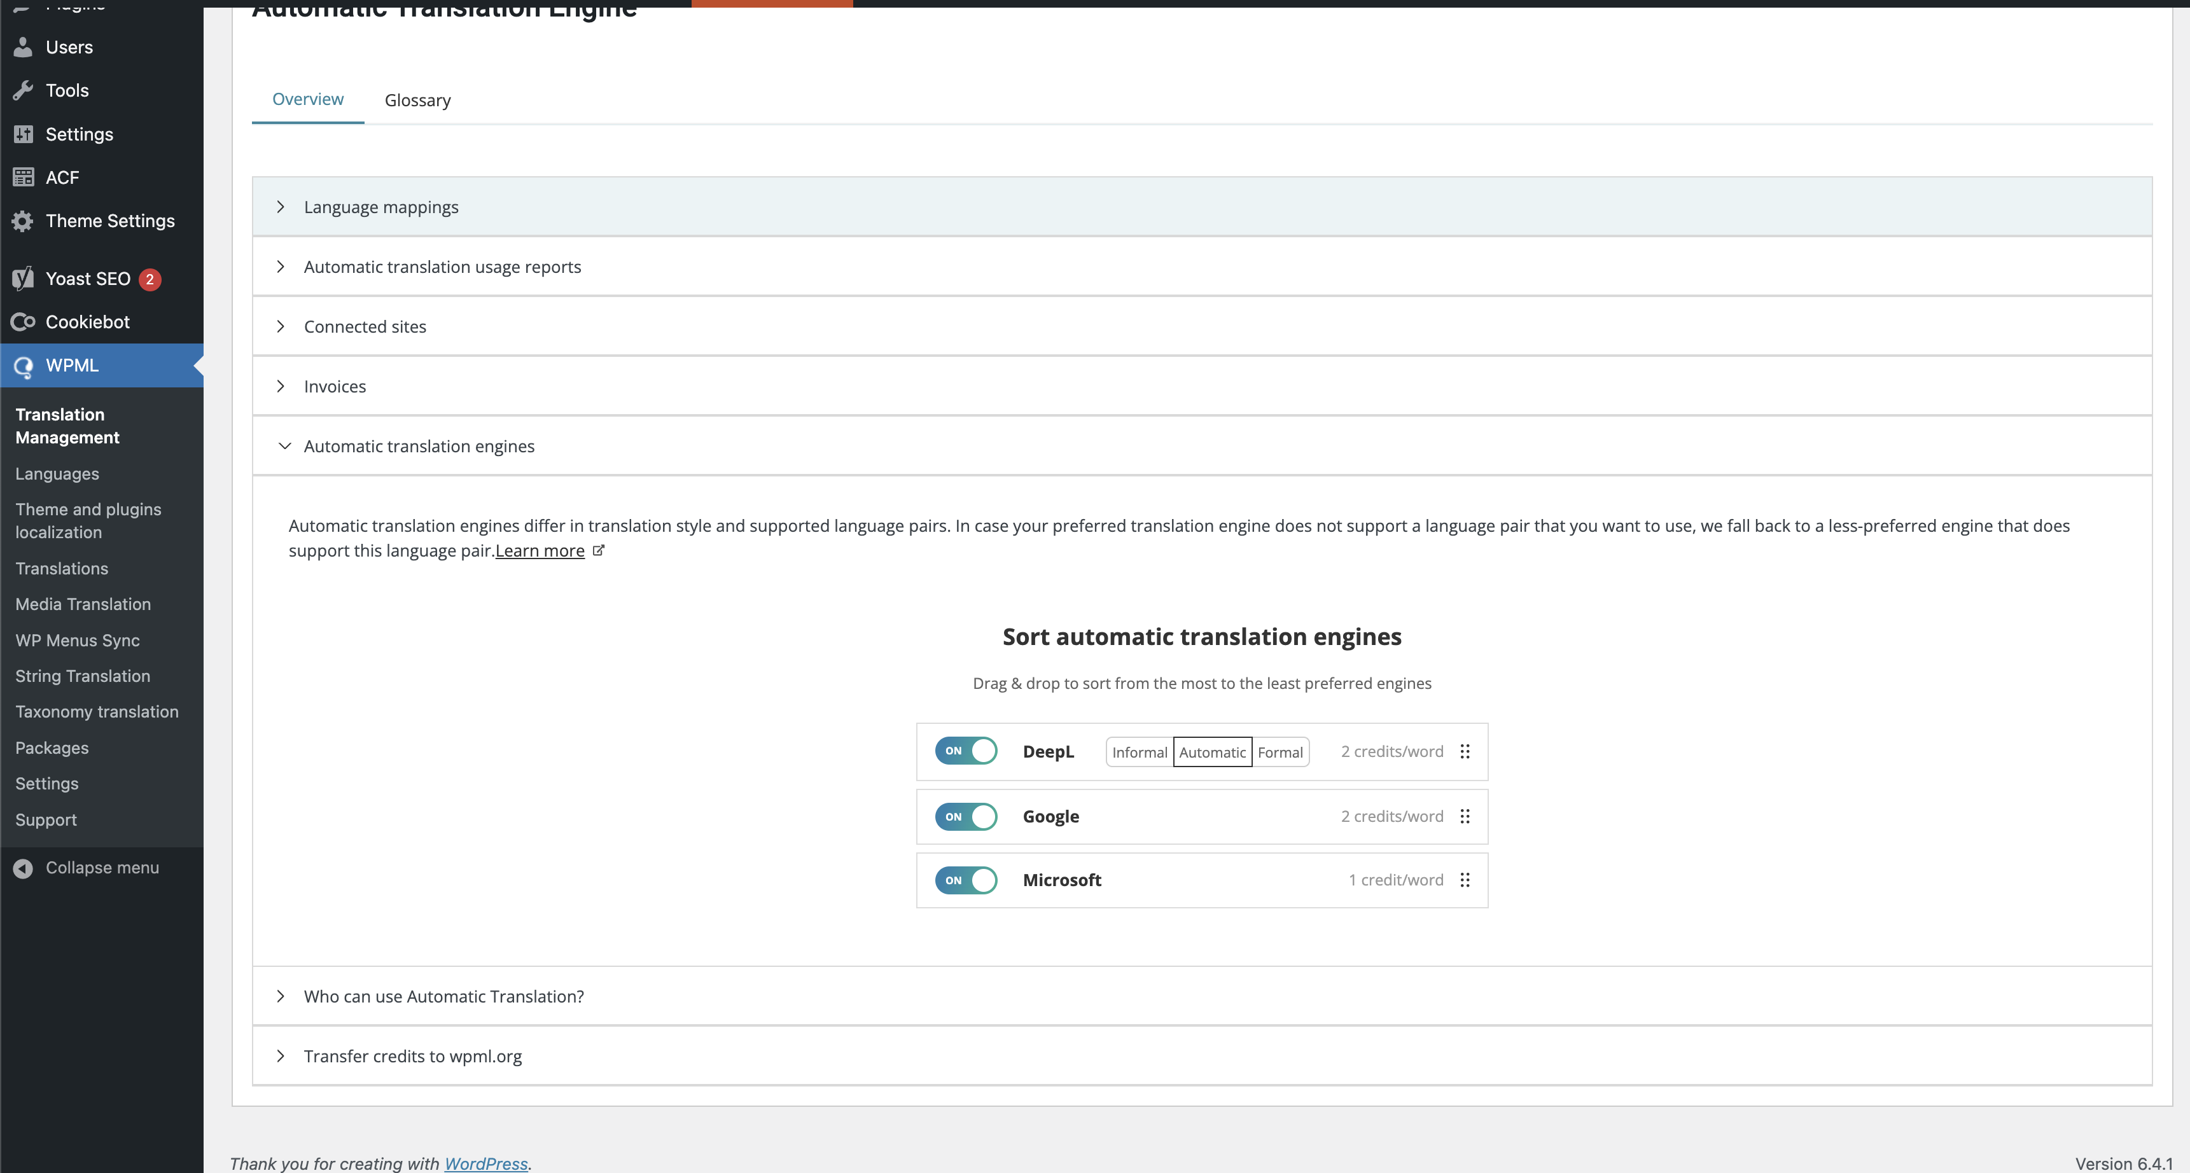Click the Yoast SEO notification badge

pyautogui.click(x=150, y=279)
